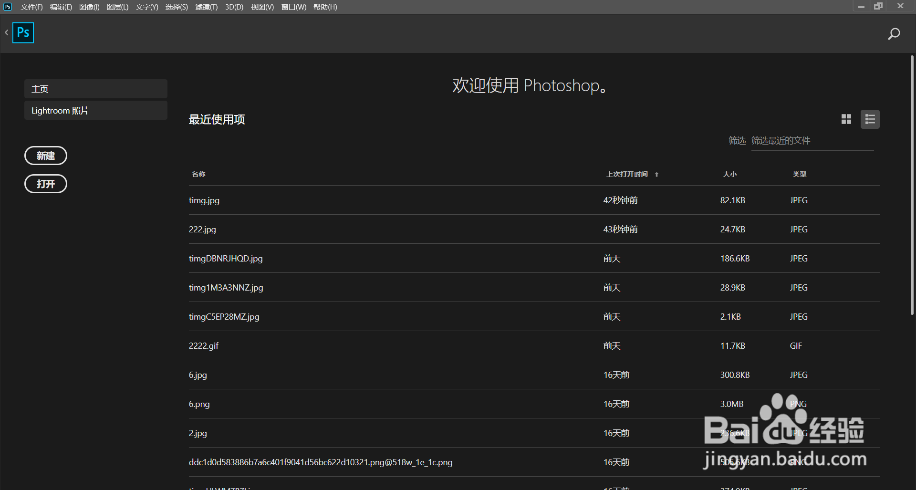Open the 帮助(H) menu
Screen dimensions: 916x490
click(325, 7)
